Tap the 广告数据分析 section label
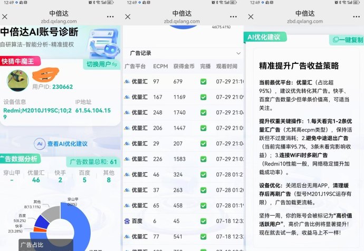Screen dimensions: 364x251 click(20, 159)
